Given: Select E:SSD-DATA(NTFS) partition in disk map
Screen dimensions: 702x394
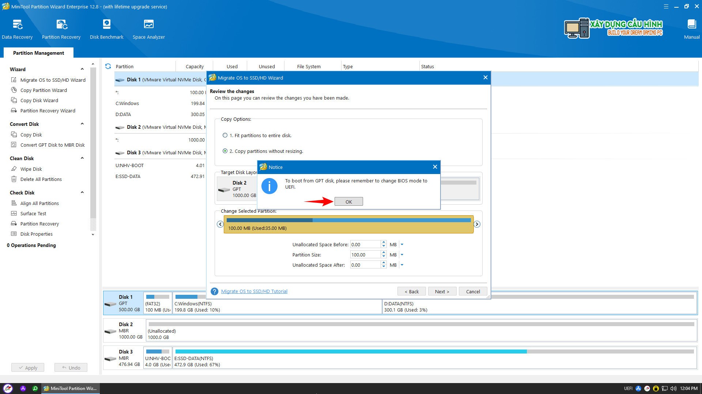Looking at the screenshot, I should pyautogui.click(x=434, y=358).
